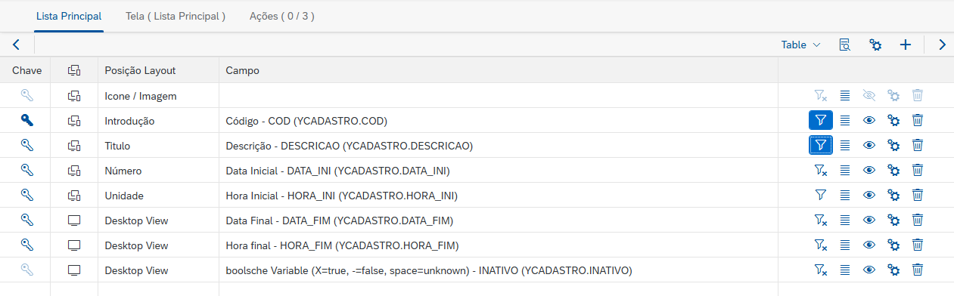Image resolution: width=954 pixels, height=296 pixels.
Task: Select the Titulo layout position cell
Action: [x=158, y=145]
